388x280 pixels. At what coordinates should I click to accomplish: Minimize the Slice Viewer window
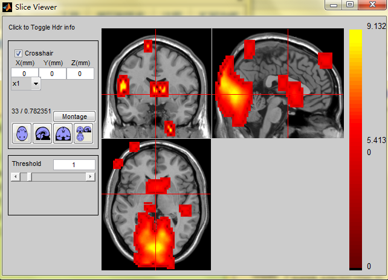[x=334, y=5]
